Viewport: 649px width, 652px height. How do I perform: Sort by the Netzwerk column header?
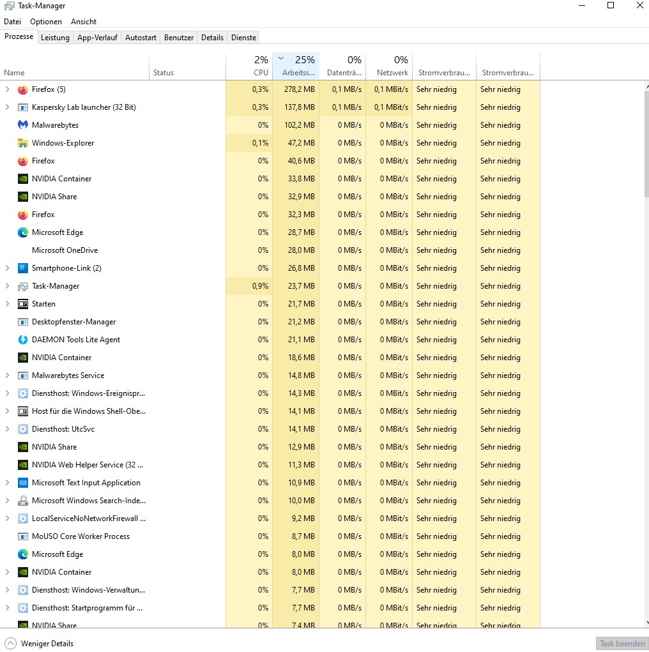click(x=389, y=66)
